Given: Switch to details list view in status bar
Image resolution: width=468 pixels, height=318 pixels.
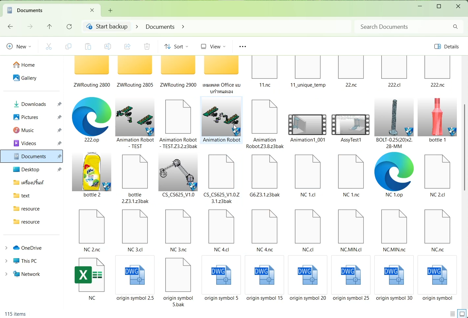Looking at the screenshot, I should tap(453, 314).
